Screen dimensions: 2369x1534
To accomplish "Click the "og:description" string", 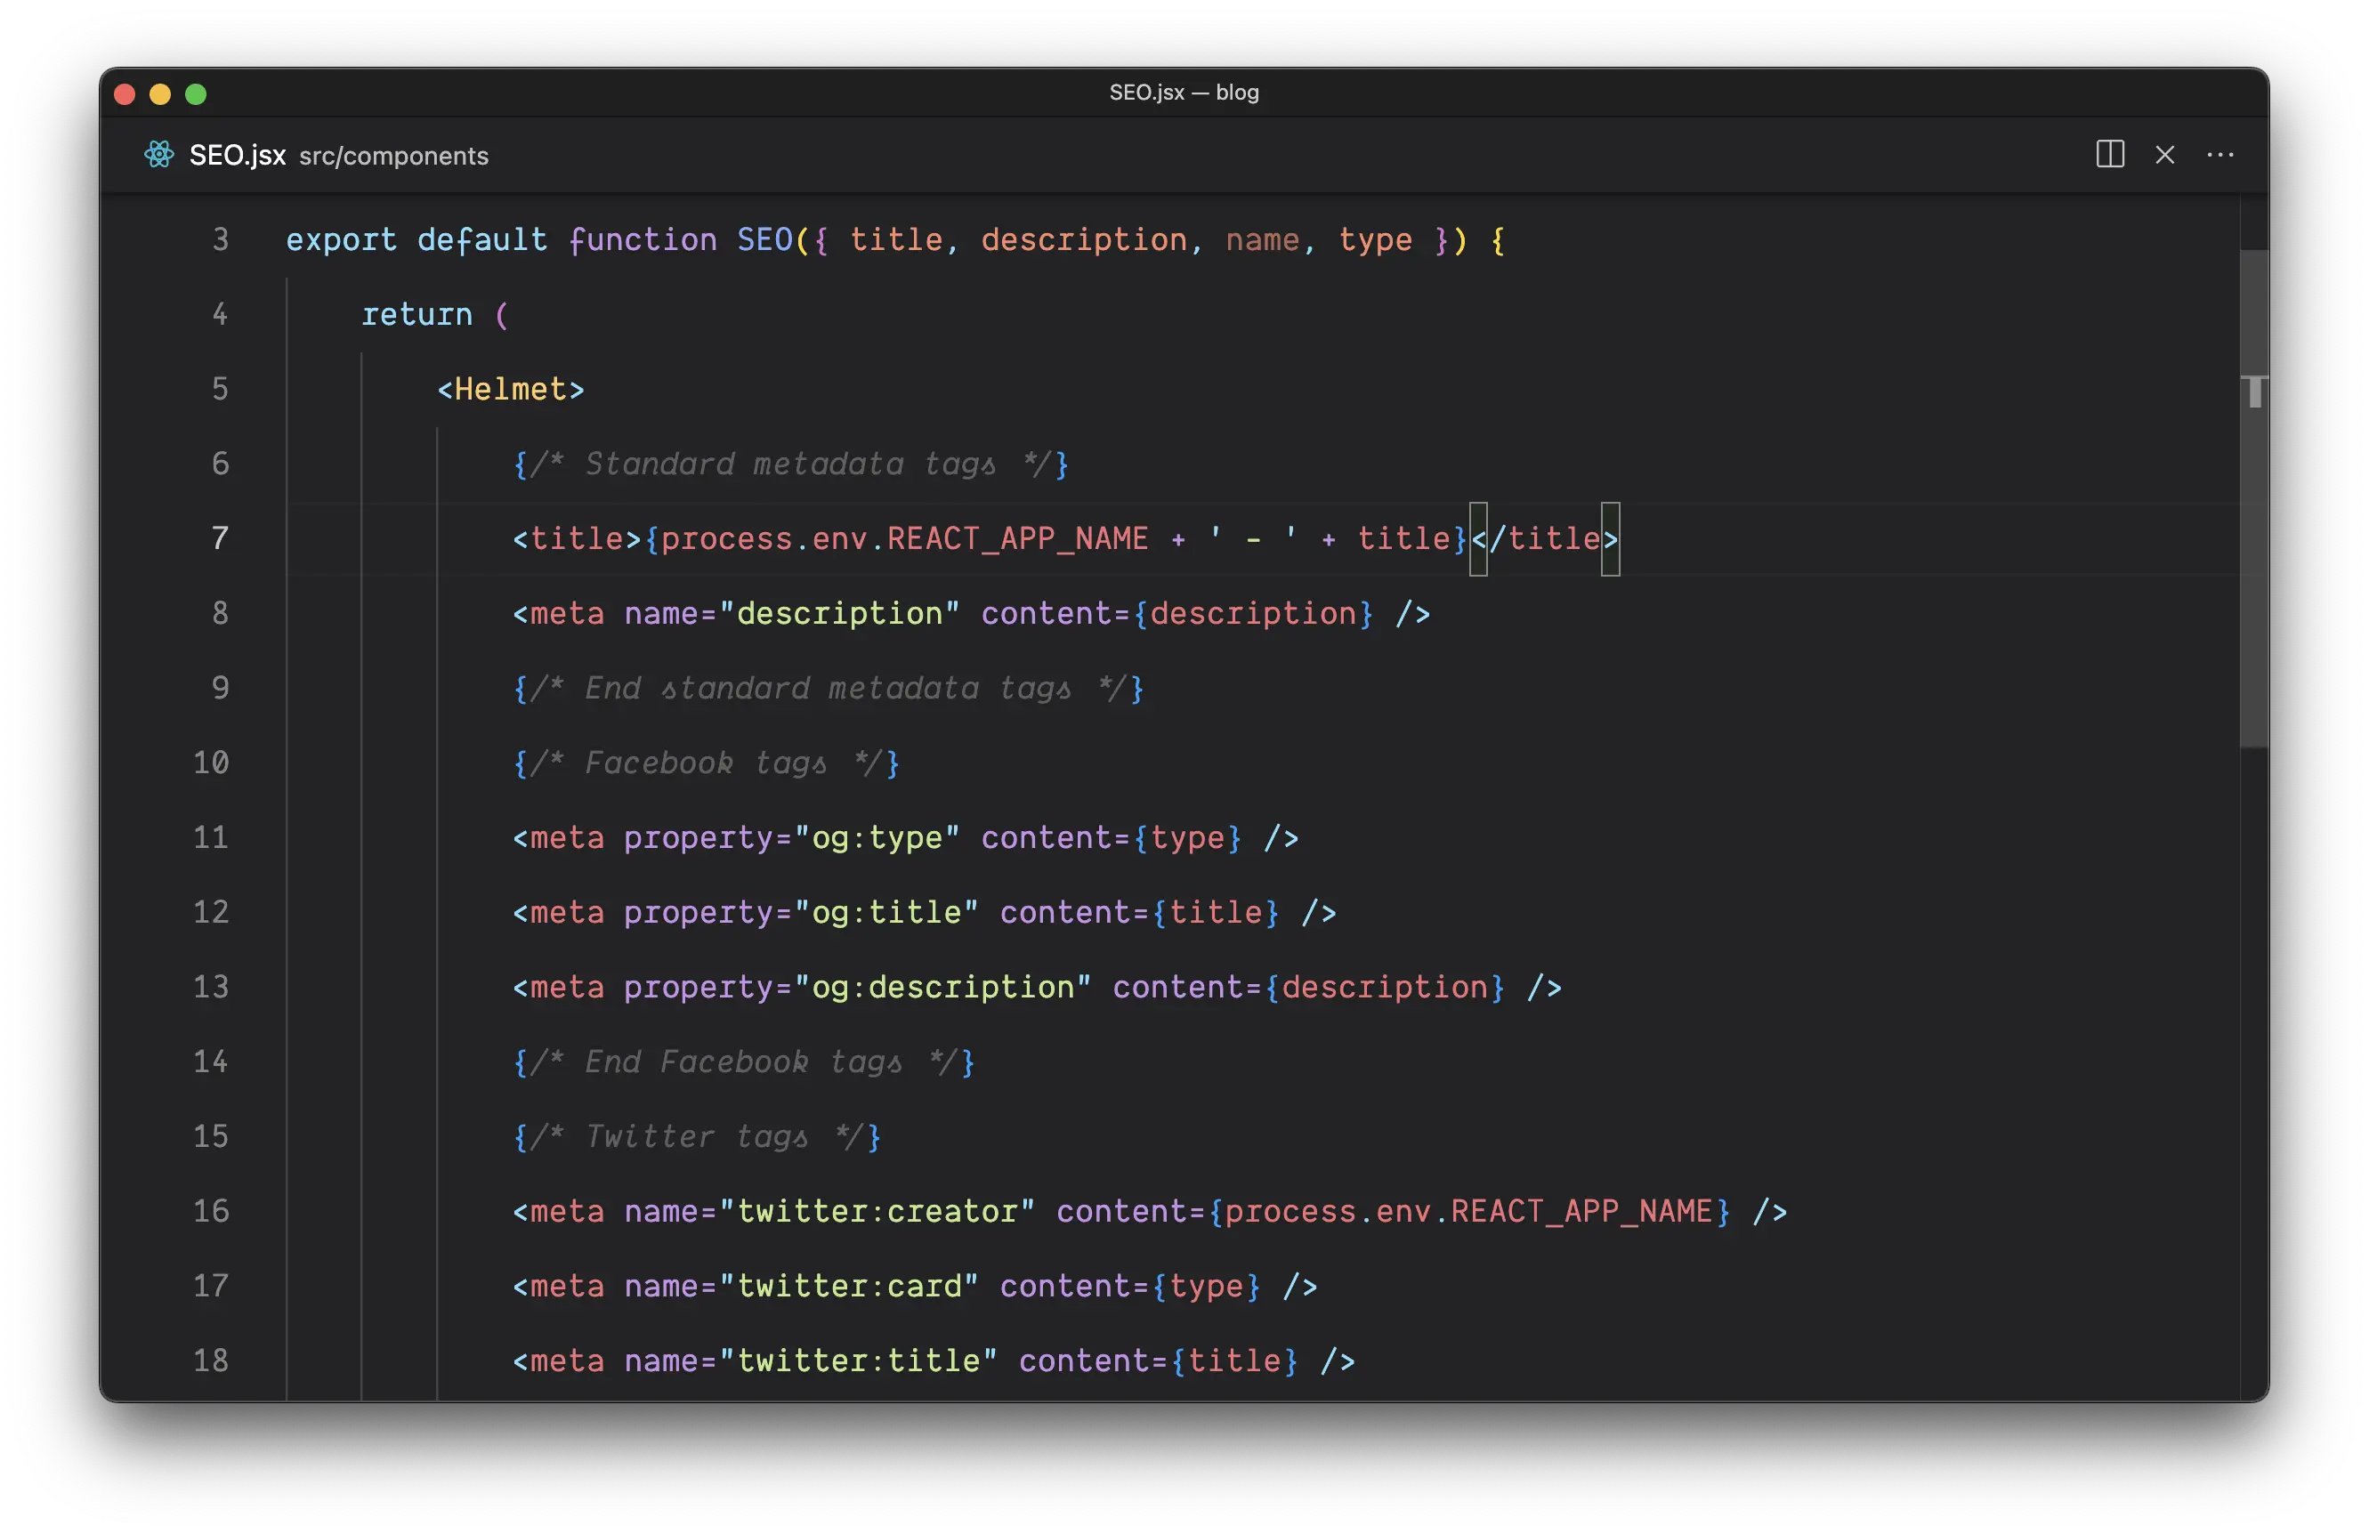I will coord(942,987).
